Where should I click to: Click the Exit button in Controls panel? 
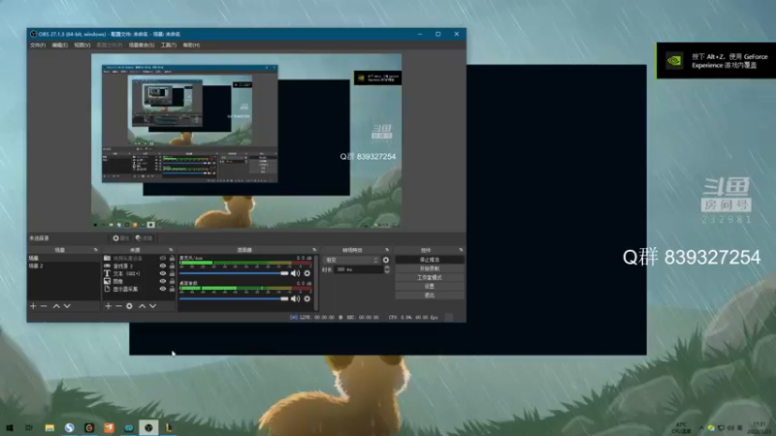(430, 296)
